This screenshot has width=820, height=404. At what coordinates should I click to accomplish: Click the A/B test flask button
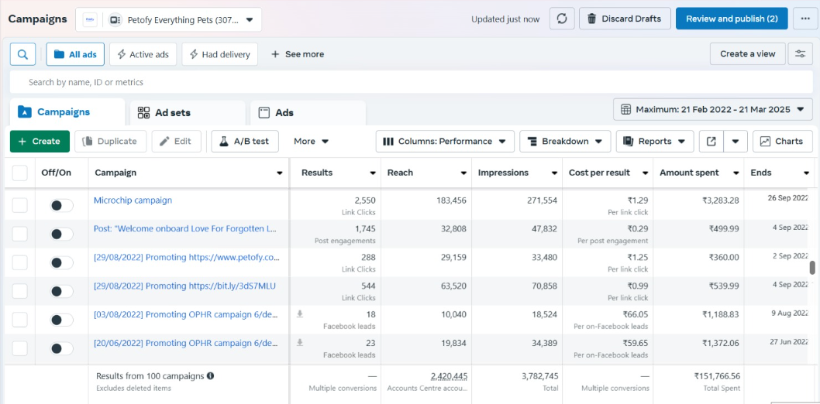(244, 142)
